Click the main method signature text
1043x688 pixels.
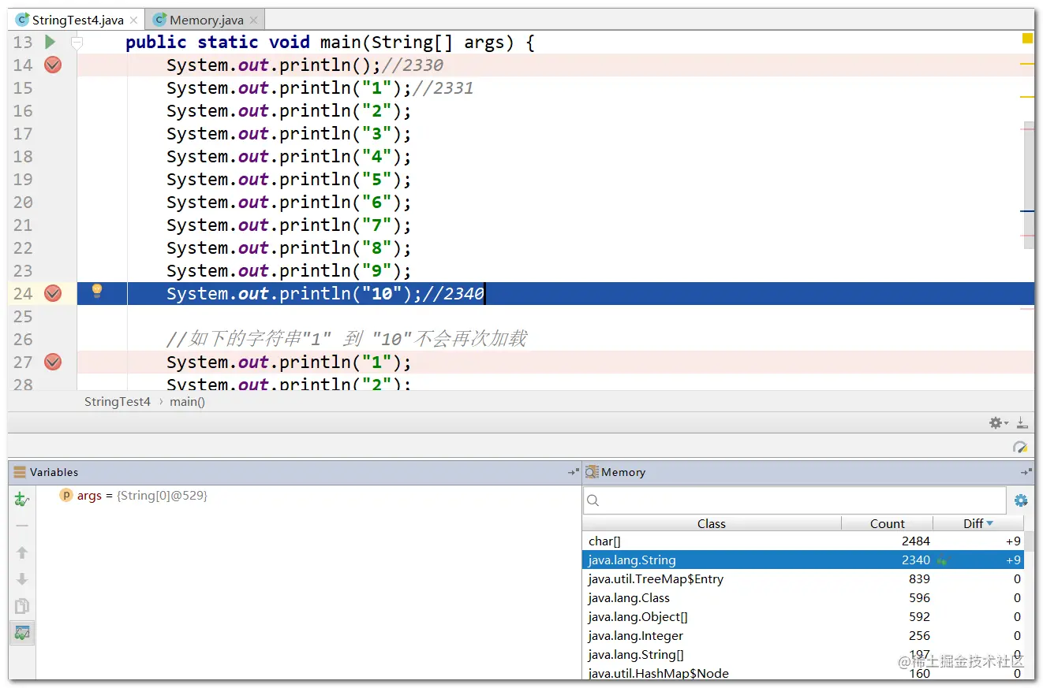pyautogui.click(x=330, y=43)
